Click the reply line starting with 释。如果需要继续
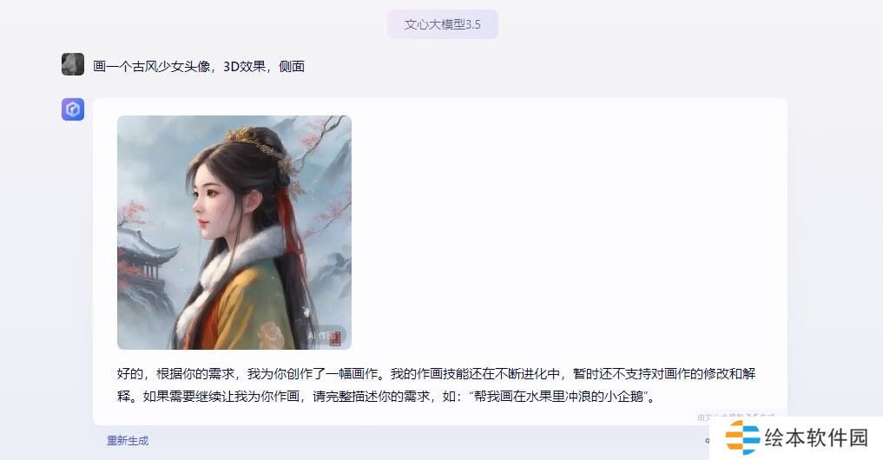The width and height of the screenshot is (883, 460). (x=387, y=397)
